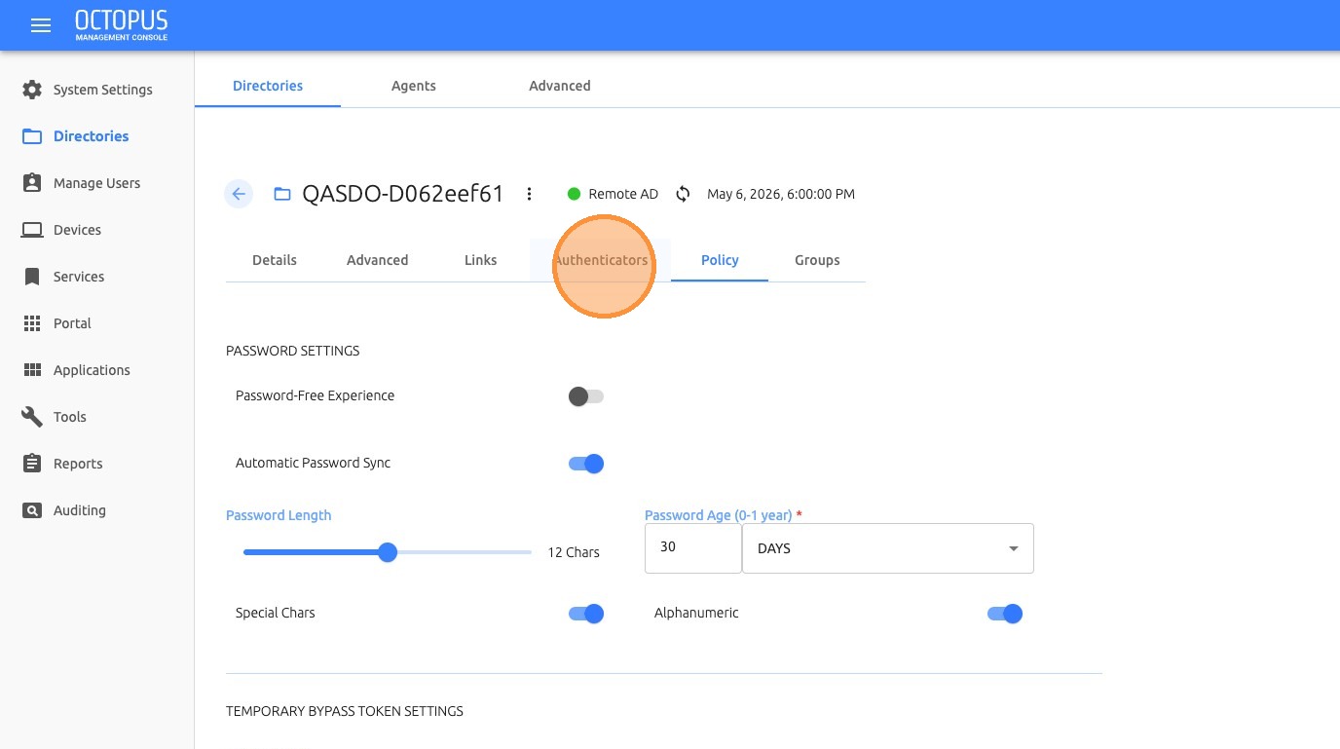Click the sync refresh icon
Screen dimensions: 1340x749
683,194
